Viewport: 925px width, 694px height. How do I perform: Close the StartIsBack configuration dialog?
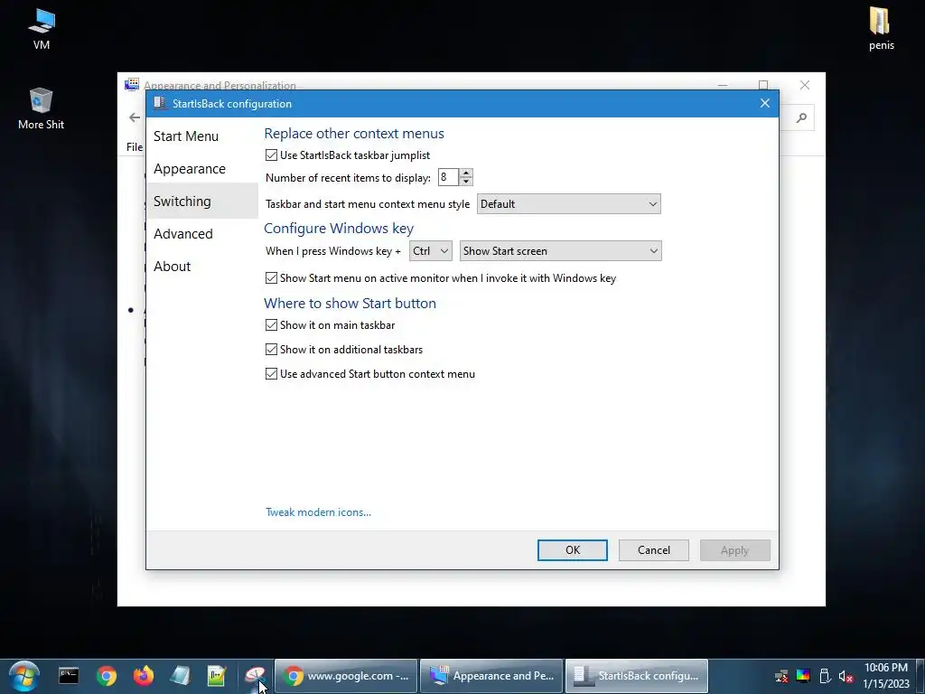(x=765, y=103)
